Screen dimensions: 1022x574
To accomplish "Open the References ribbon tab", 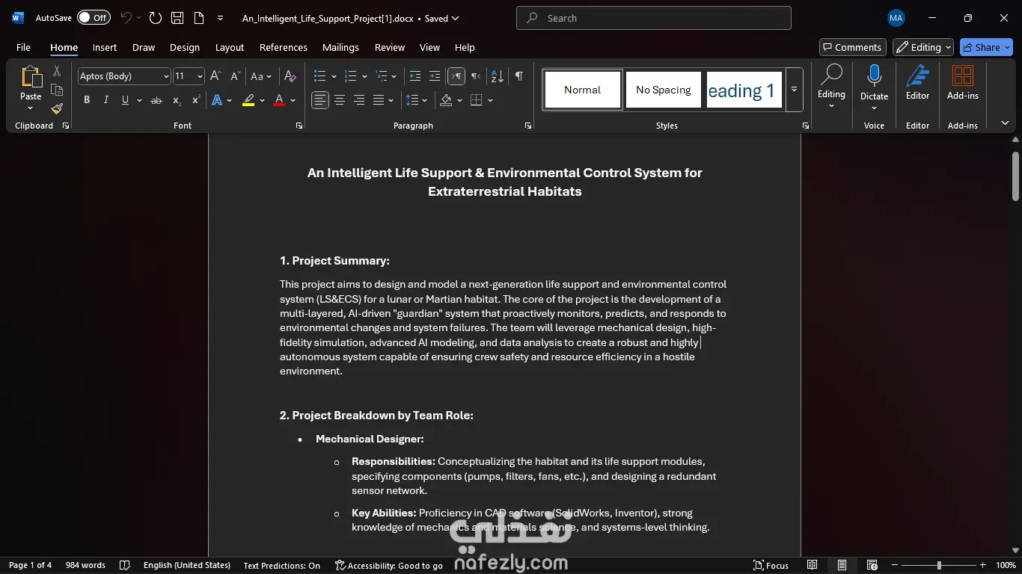I will 283,47.
